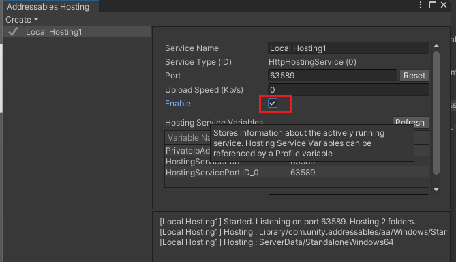Click the Library/com.unity.addressables log line
456x262 pixels.
[303, 232]
